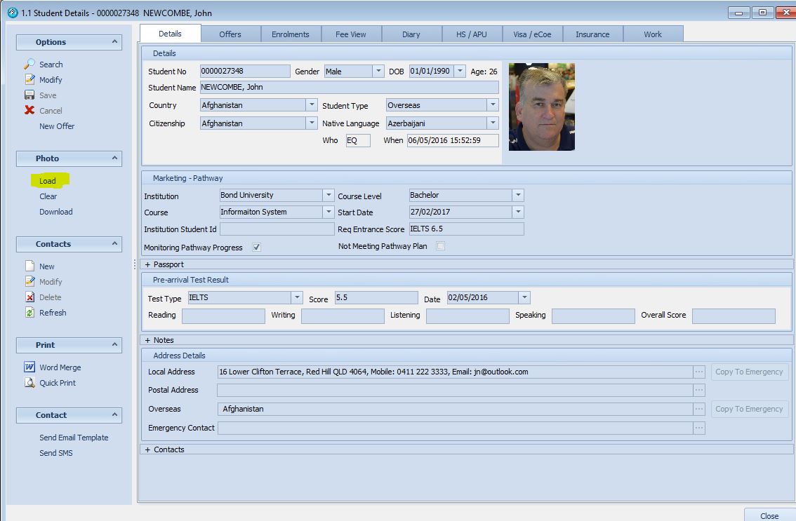Click the red Cancel X icon
The height and width of the screenshot is (521, 796).
[x=29, y=110]
